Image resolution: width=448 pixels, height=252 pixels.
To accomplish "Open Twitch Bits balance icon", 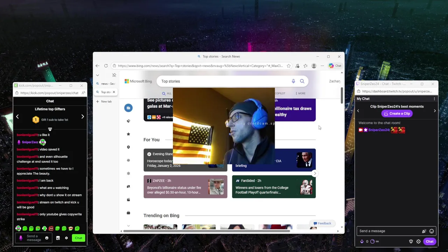I will pyautogui.click(x=362, y=241).
